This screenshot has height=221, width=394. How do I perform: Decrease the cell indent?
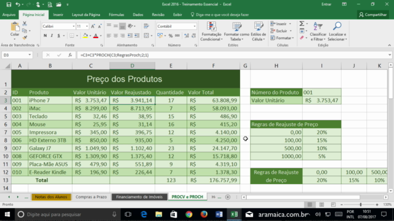pyautogui.click(x=130, y=36)
